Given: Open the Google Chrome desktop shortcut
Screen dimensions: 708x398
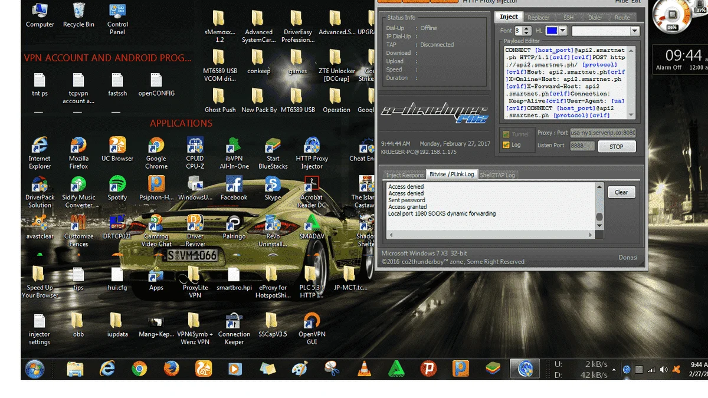Looking at the screenshot, I should click(156, 153).
